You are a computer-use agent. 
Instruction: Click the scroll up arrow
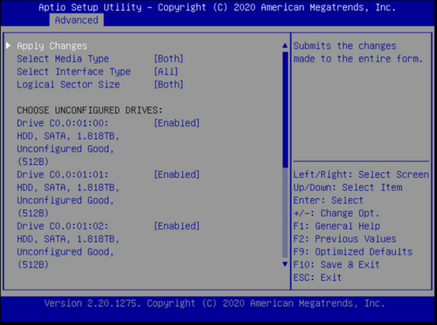click(285, 46)
